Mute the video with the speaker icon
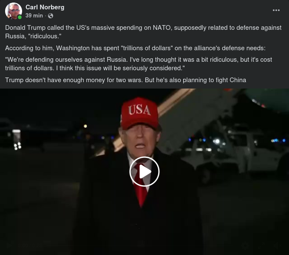289x255 pixels. tap(277, 246)
